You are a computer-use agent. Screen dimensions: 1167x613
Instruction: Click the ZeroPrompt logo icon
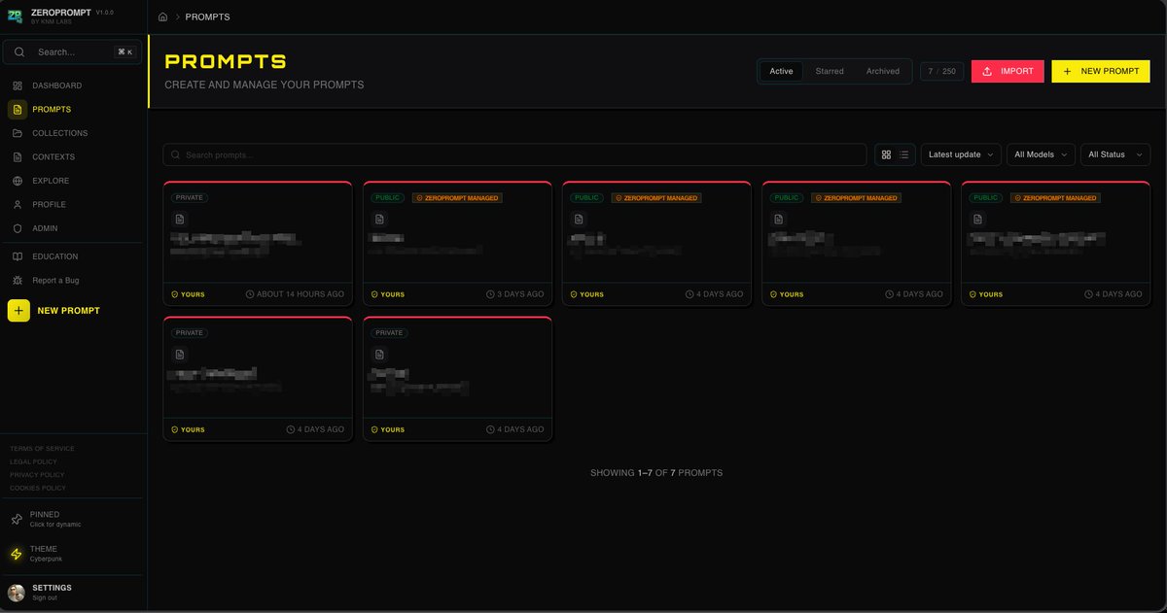tap(16, 16)
